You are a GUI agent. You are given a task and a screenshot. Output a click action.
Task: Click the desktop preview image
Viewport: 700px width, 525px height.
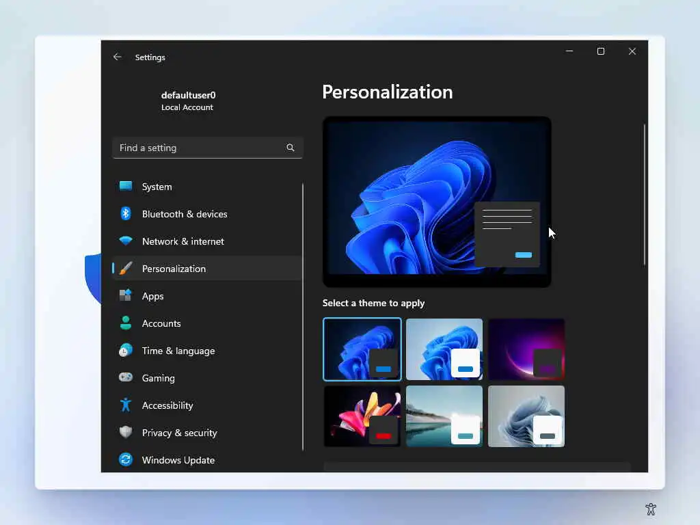click(x=437, y=202)
